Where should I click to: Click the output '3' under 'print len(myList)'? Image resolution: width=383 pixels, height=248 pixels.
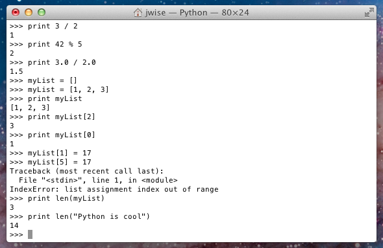(12, 208)
